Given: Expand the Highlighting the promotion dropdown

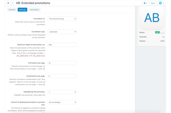Looking at the screenshot, I should [62, 92].
